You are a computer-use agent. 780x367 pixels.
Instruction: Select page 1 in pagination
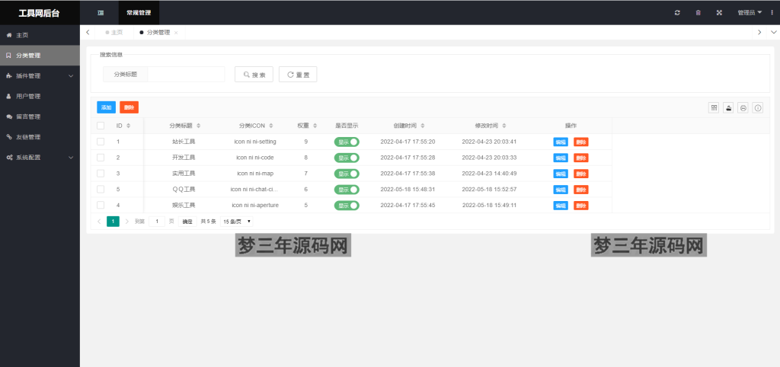coord(113,222)
